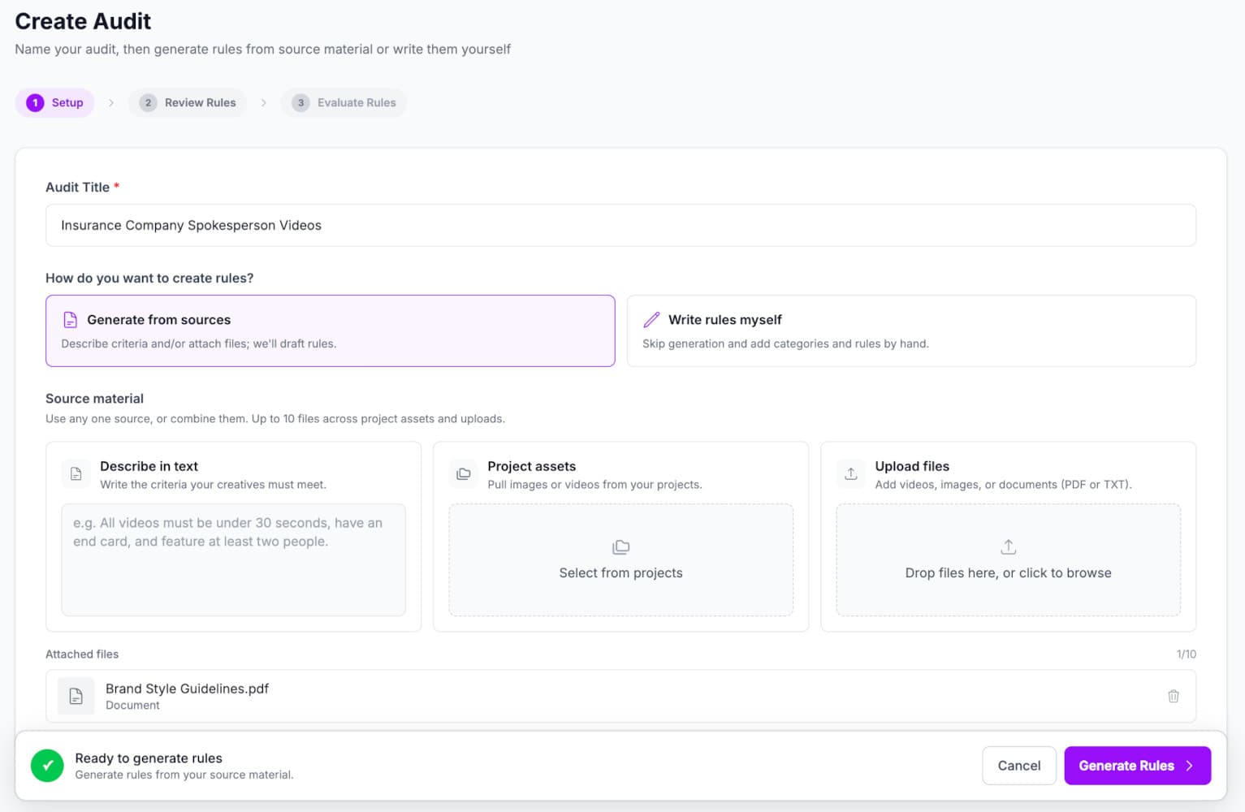
Task: Click the Upload files header icon
Action: 850,473
